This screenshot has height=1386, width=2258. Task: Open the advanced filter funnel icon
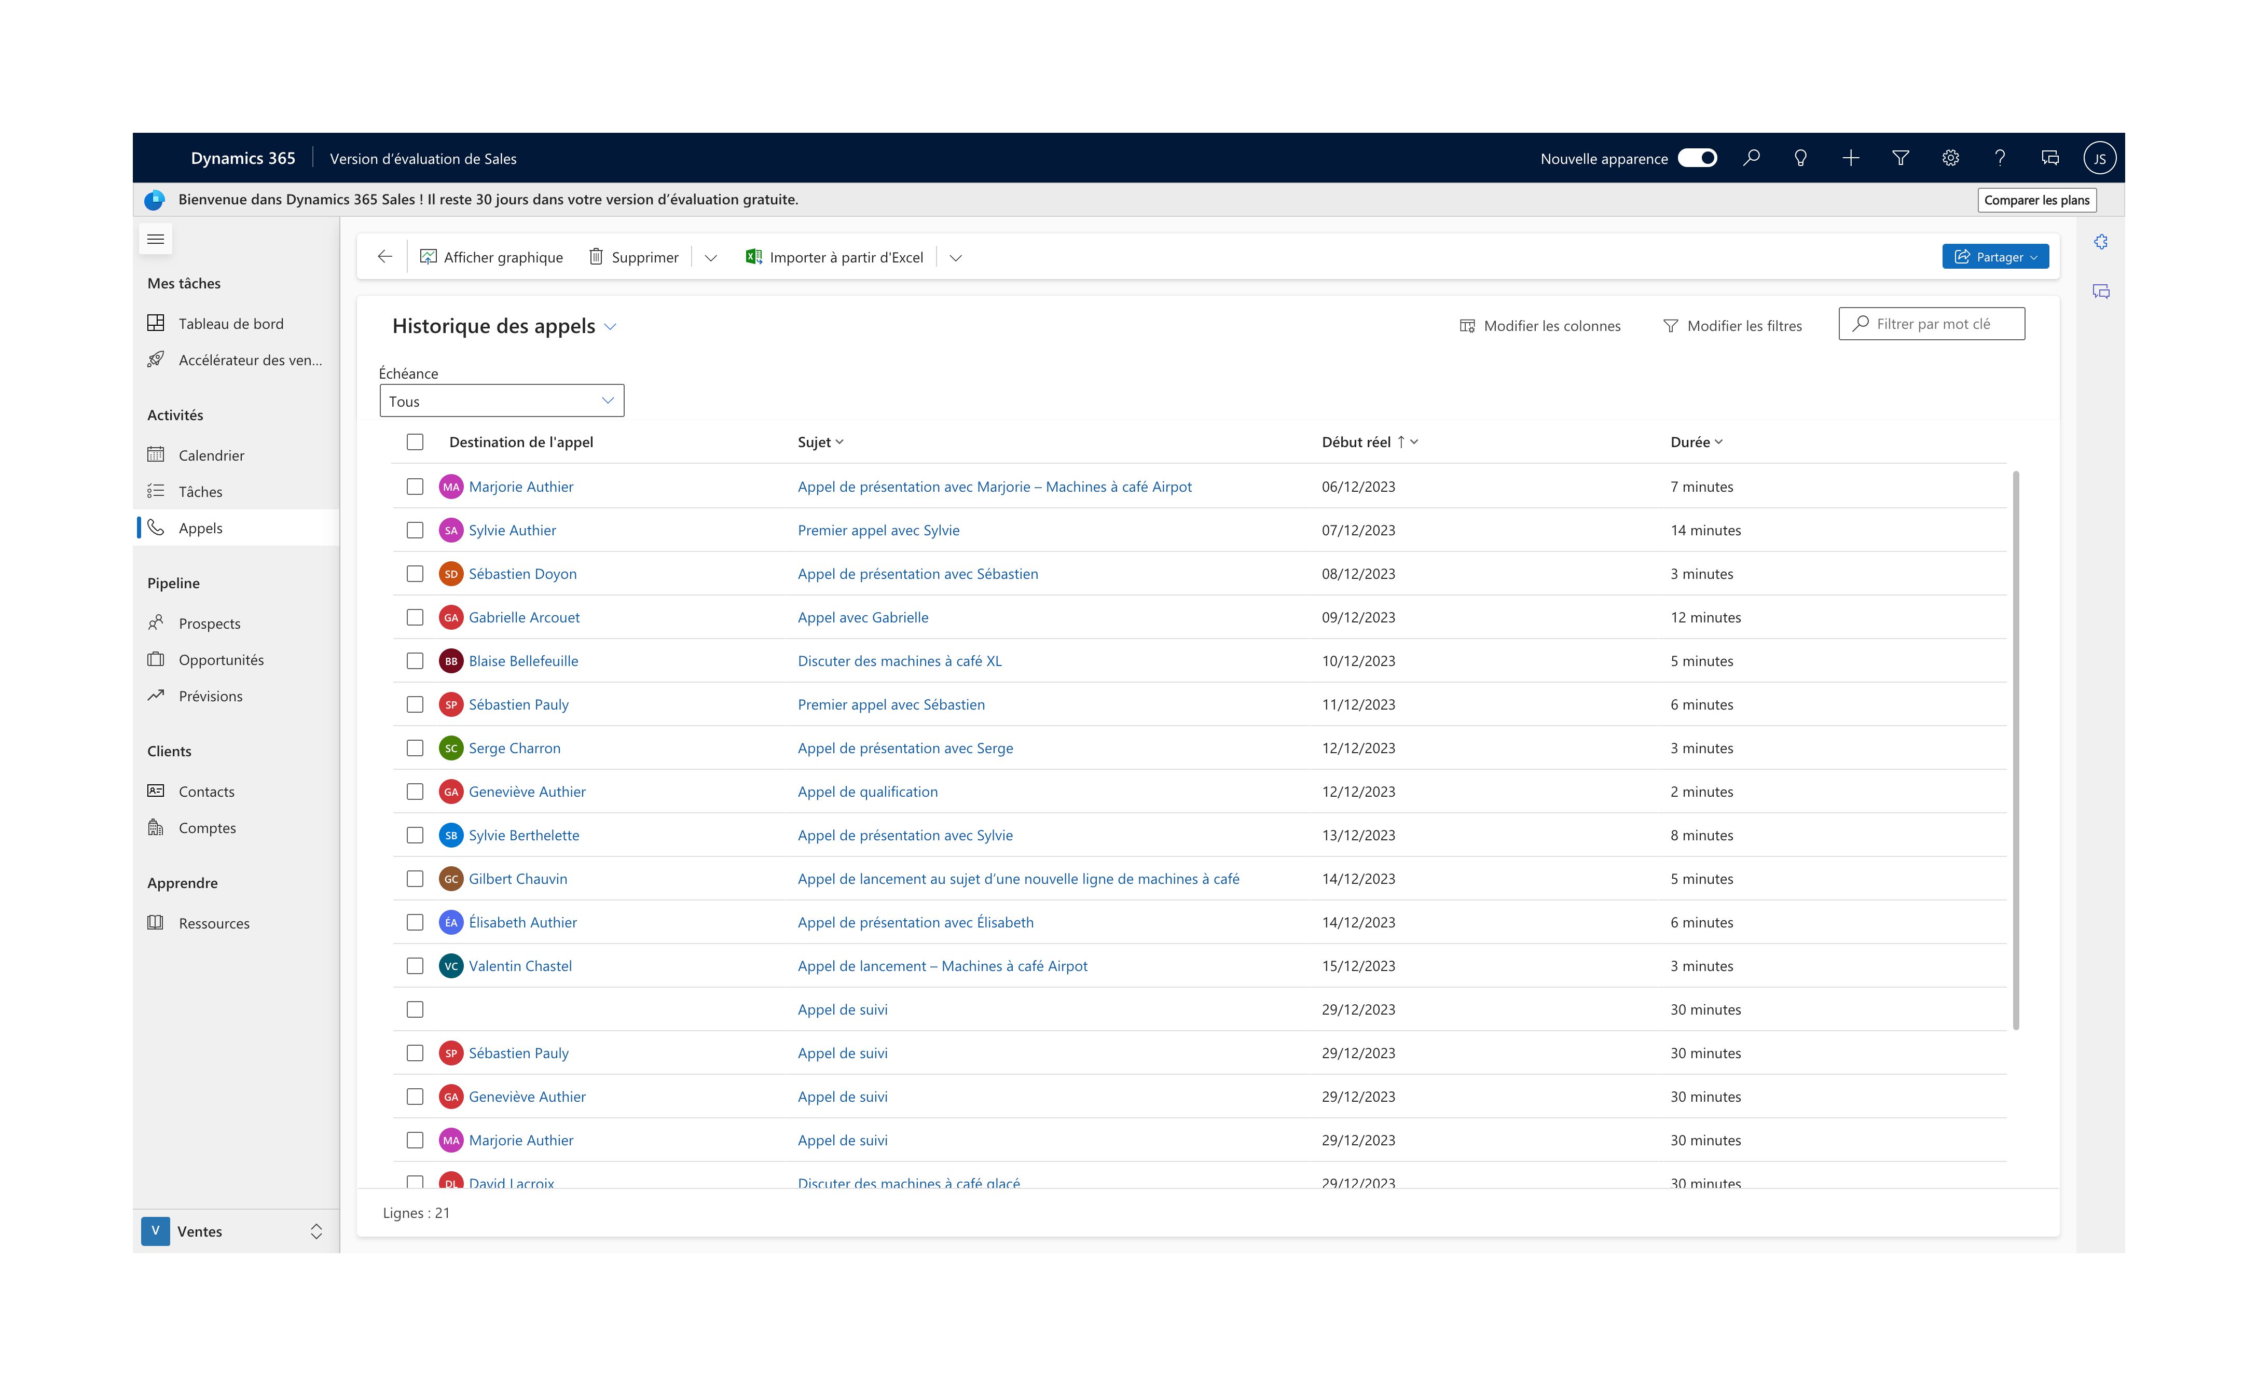click(1901, 158)
